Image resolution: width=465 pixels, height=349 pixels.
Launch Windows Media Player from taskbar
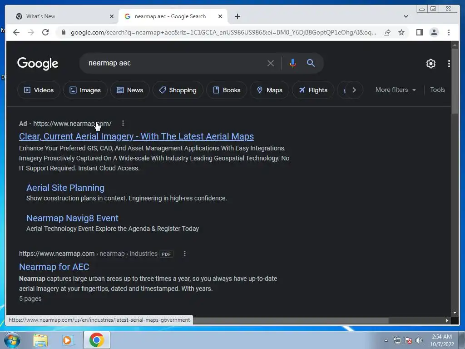coord(68,340)
